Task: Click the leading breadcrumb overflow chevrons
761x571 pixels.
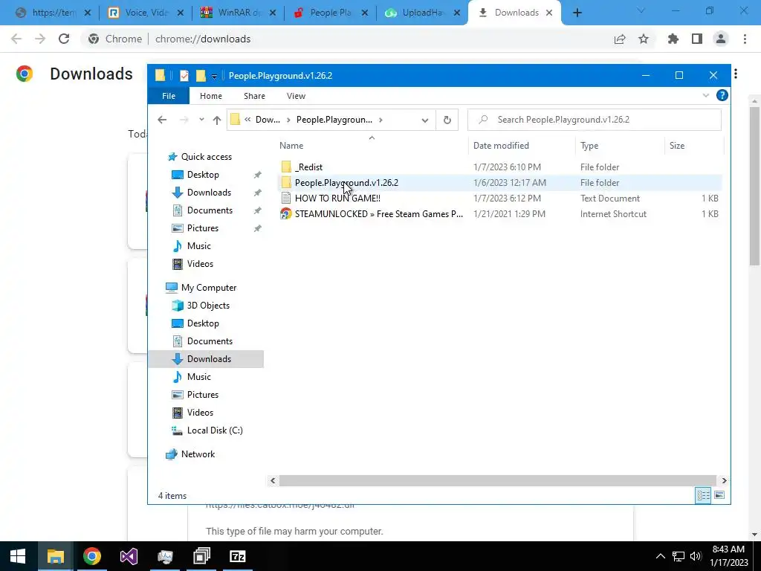Action: point(247,120)
